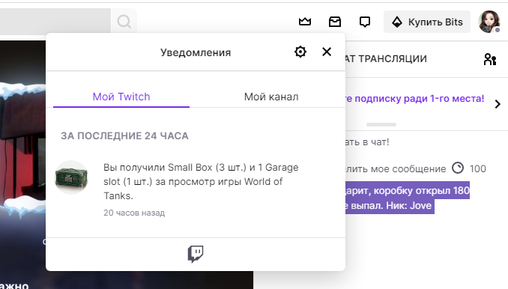The image size is (508, 289).
Task: Open notification settings gear
Action: [x=300, y=52]
